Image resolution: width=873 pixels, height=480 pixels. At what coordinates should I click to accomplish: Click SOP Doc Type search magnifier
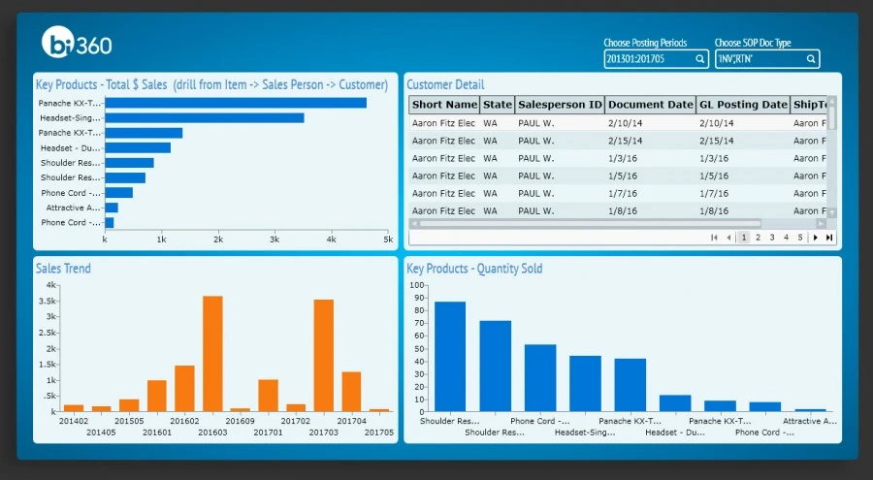point(811,59)
